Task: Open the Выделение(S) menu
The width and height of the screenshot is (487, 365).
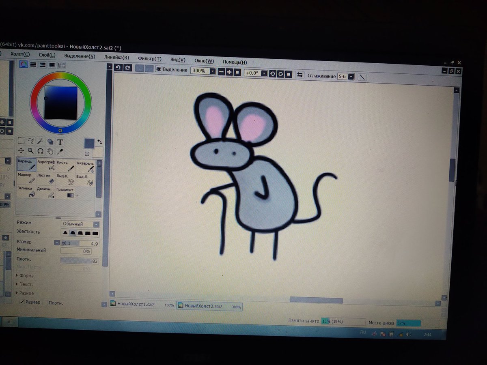Action: click(x=80, y=56)
